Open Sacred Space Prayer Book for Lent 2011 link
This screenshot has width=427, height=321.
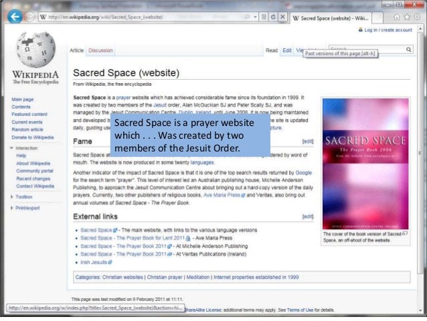pyautogui.click(x=135, y=238)
